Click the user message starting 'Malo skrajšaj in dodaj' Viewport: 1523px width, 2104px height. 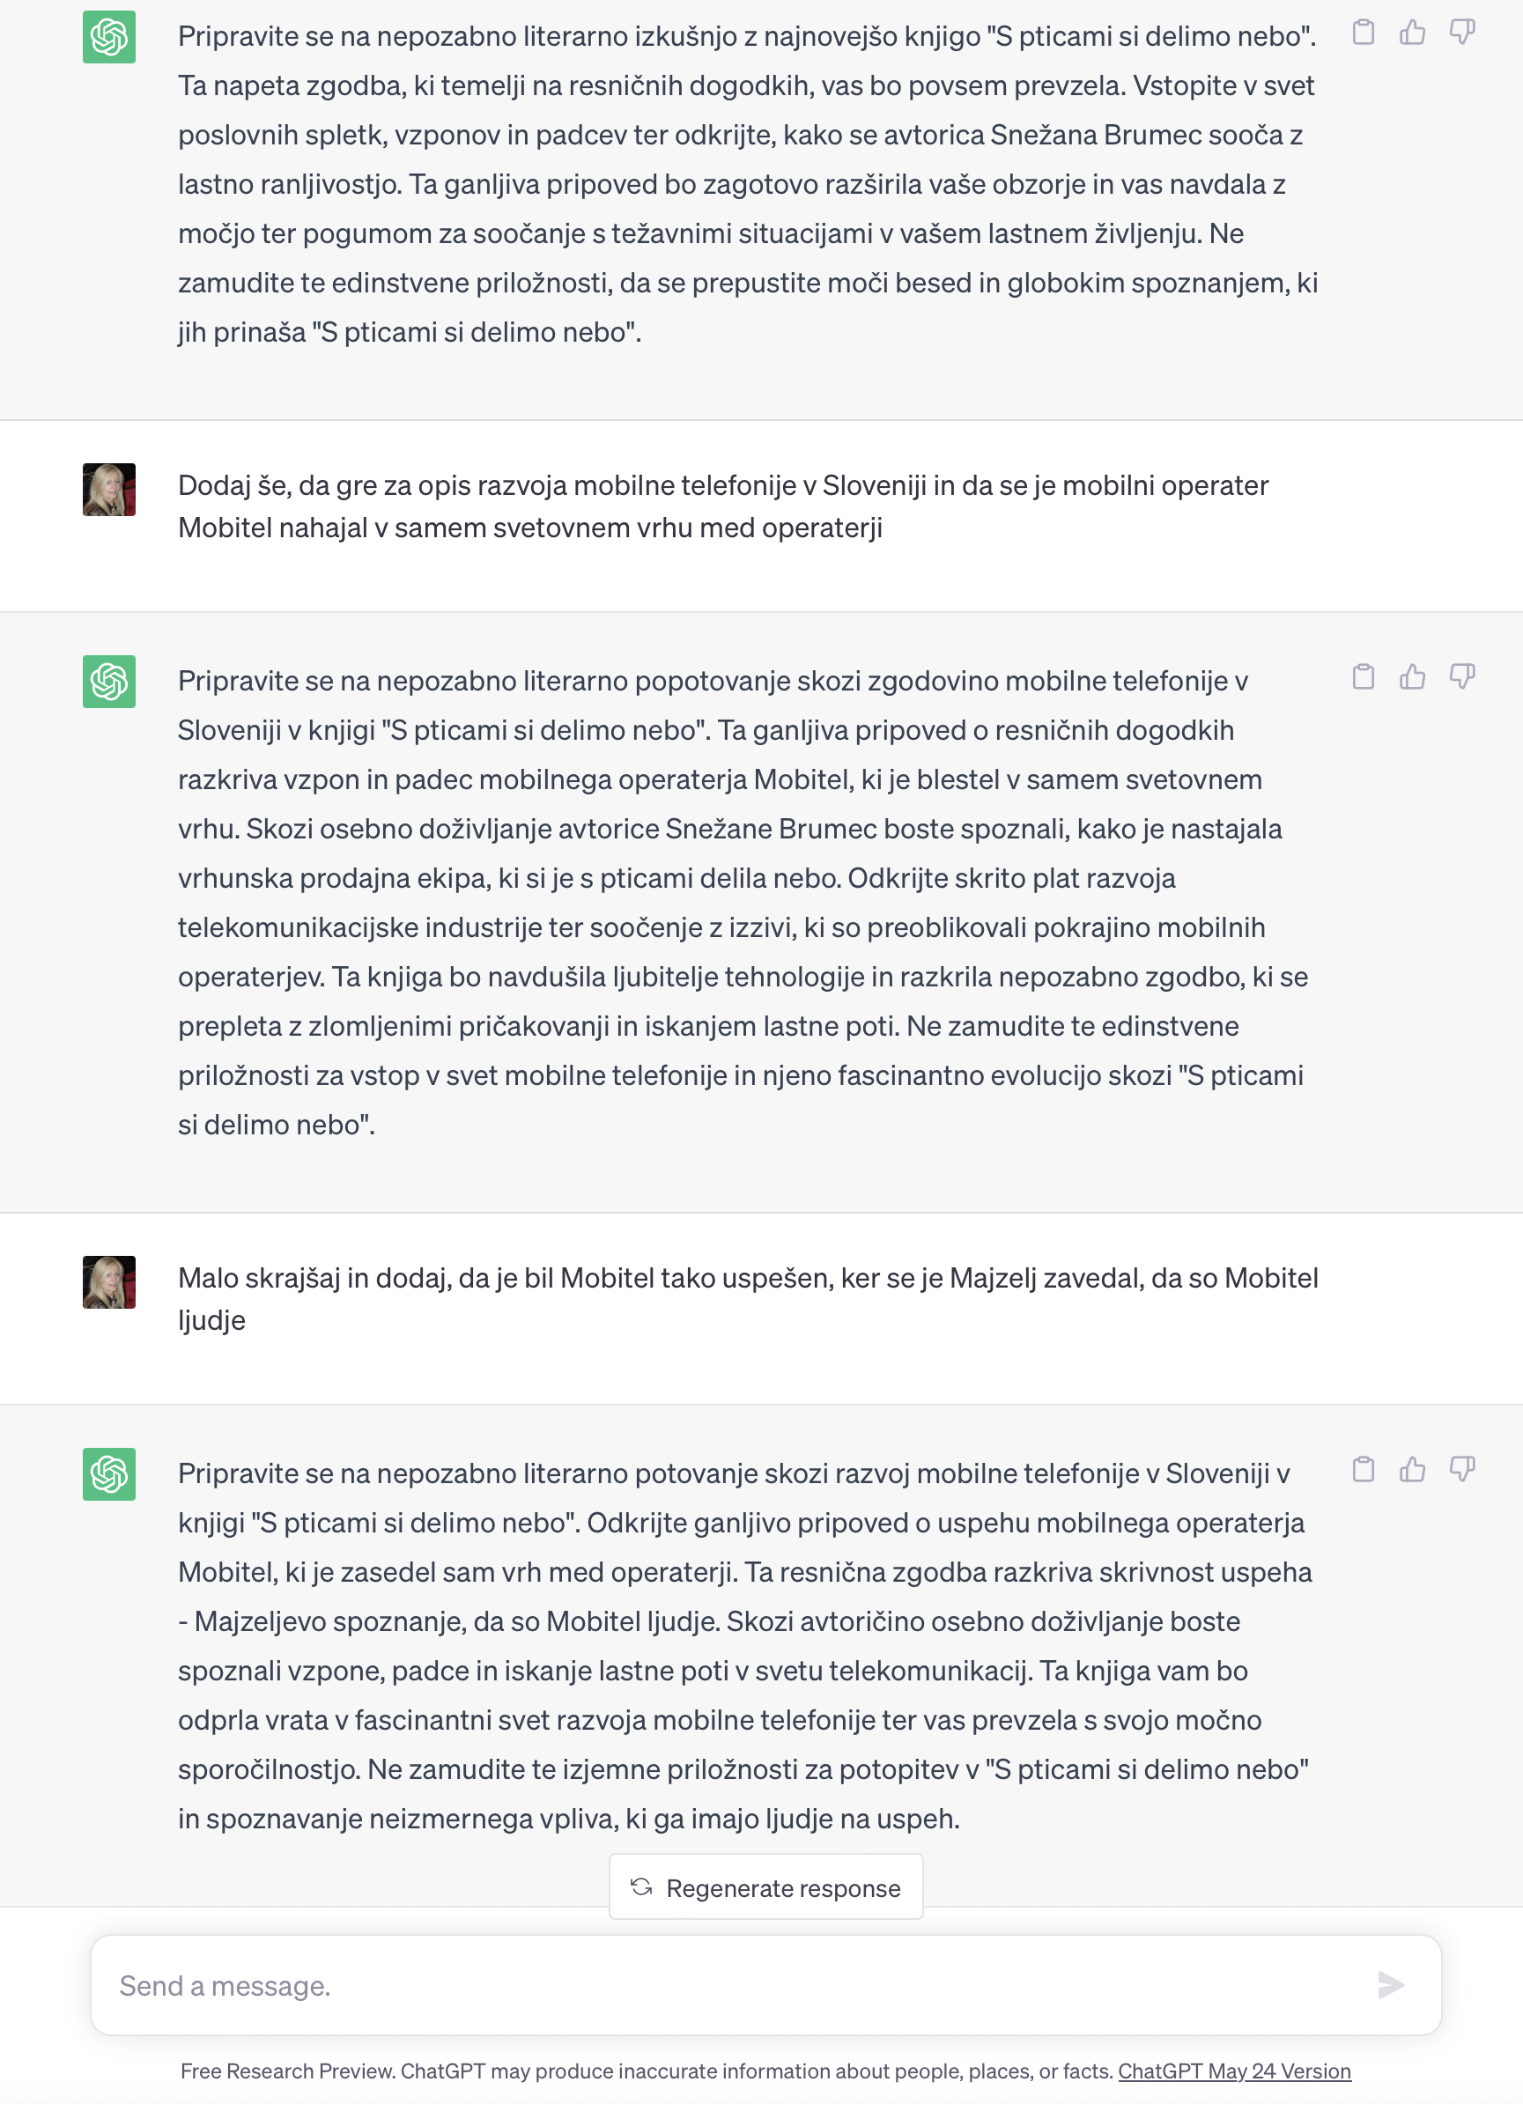[x=747, y=1299]
